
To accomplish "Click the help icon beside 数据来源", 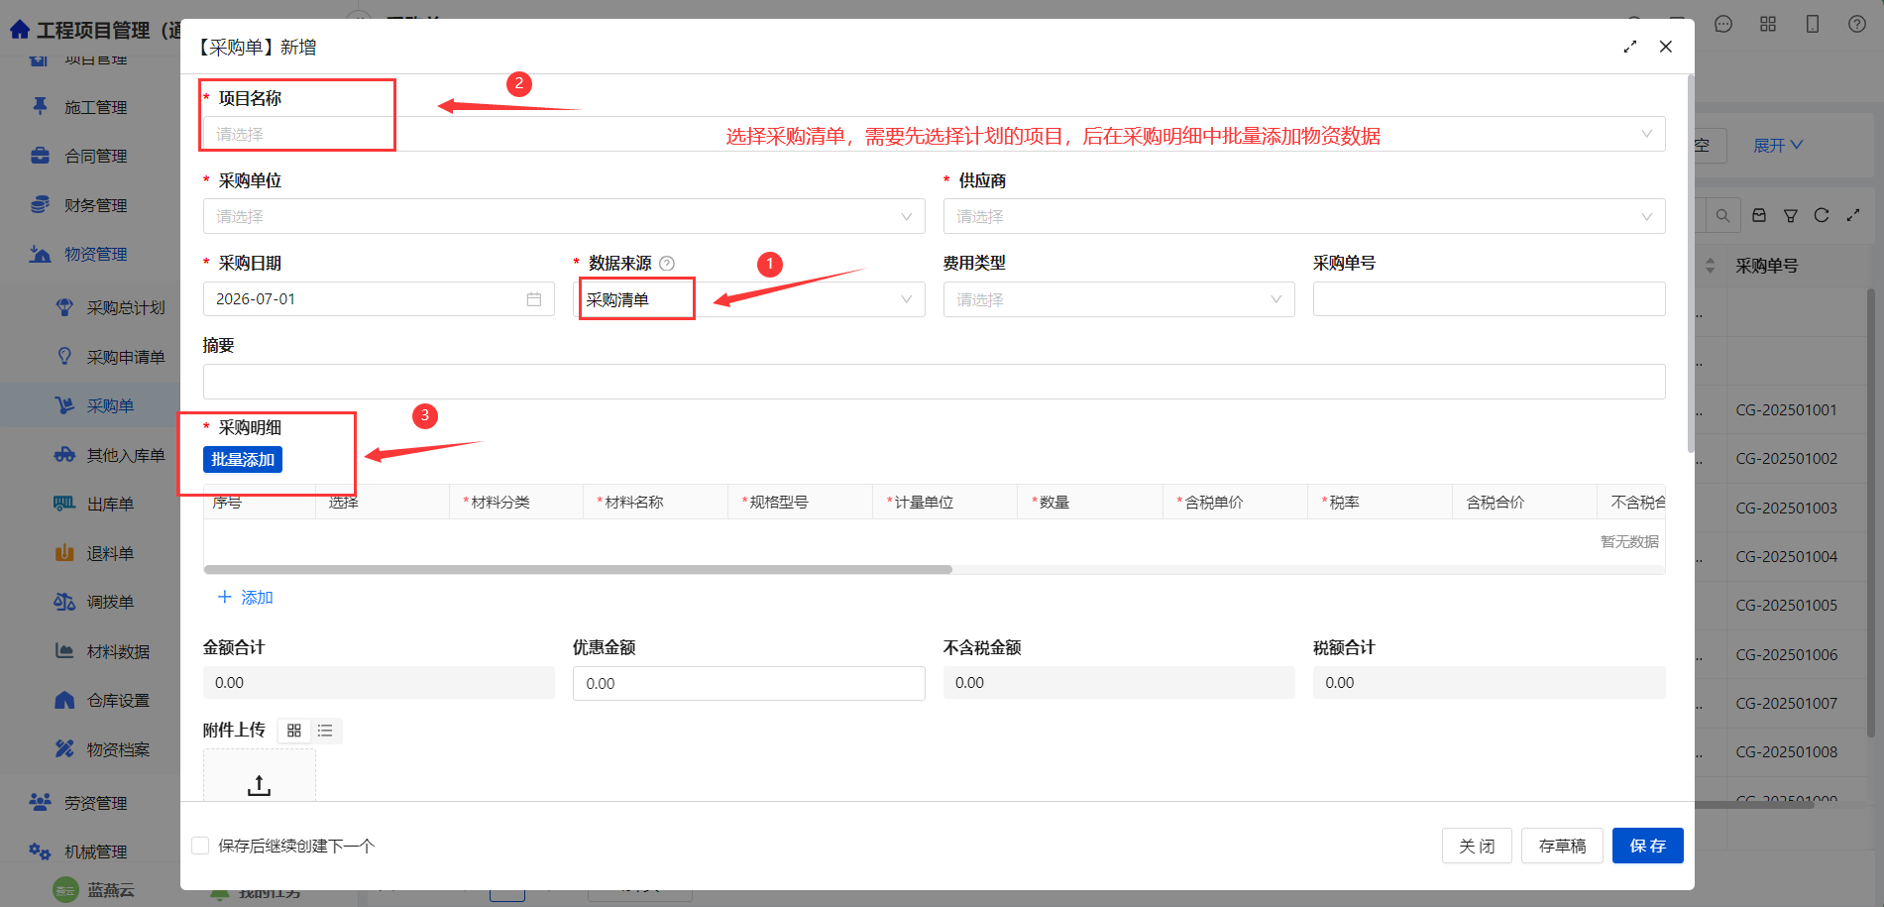I will click(x=667, y=264).
